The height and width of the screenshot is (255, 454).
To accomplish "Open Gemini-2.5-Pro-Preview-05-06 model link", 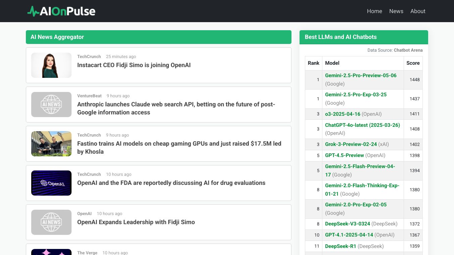I will click(361, 75).
